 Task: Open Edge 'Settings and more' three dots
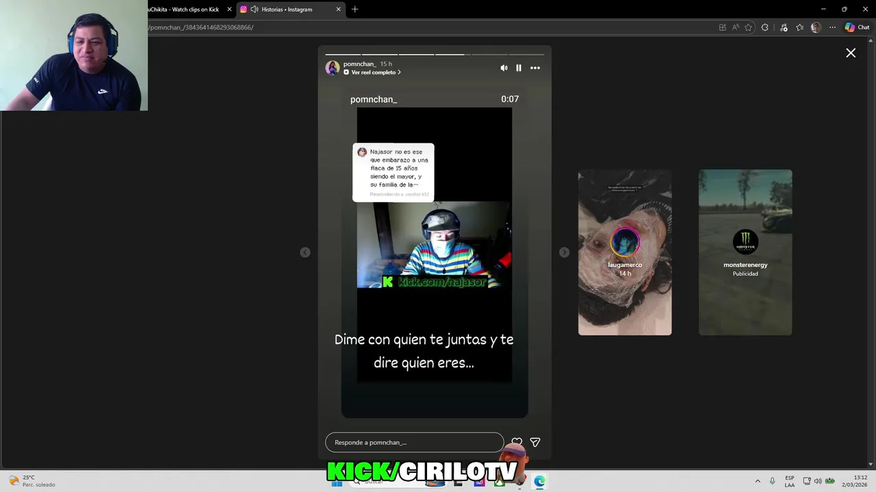(832, 27)
